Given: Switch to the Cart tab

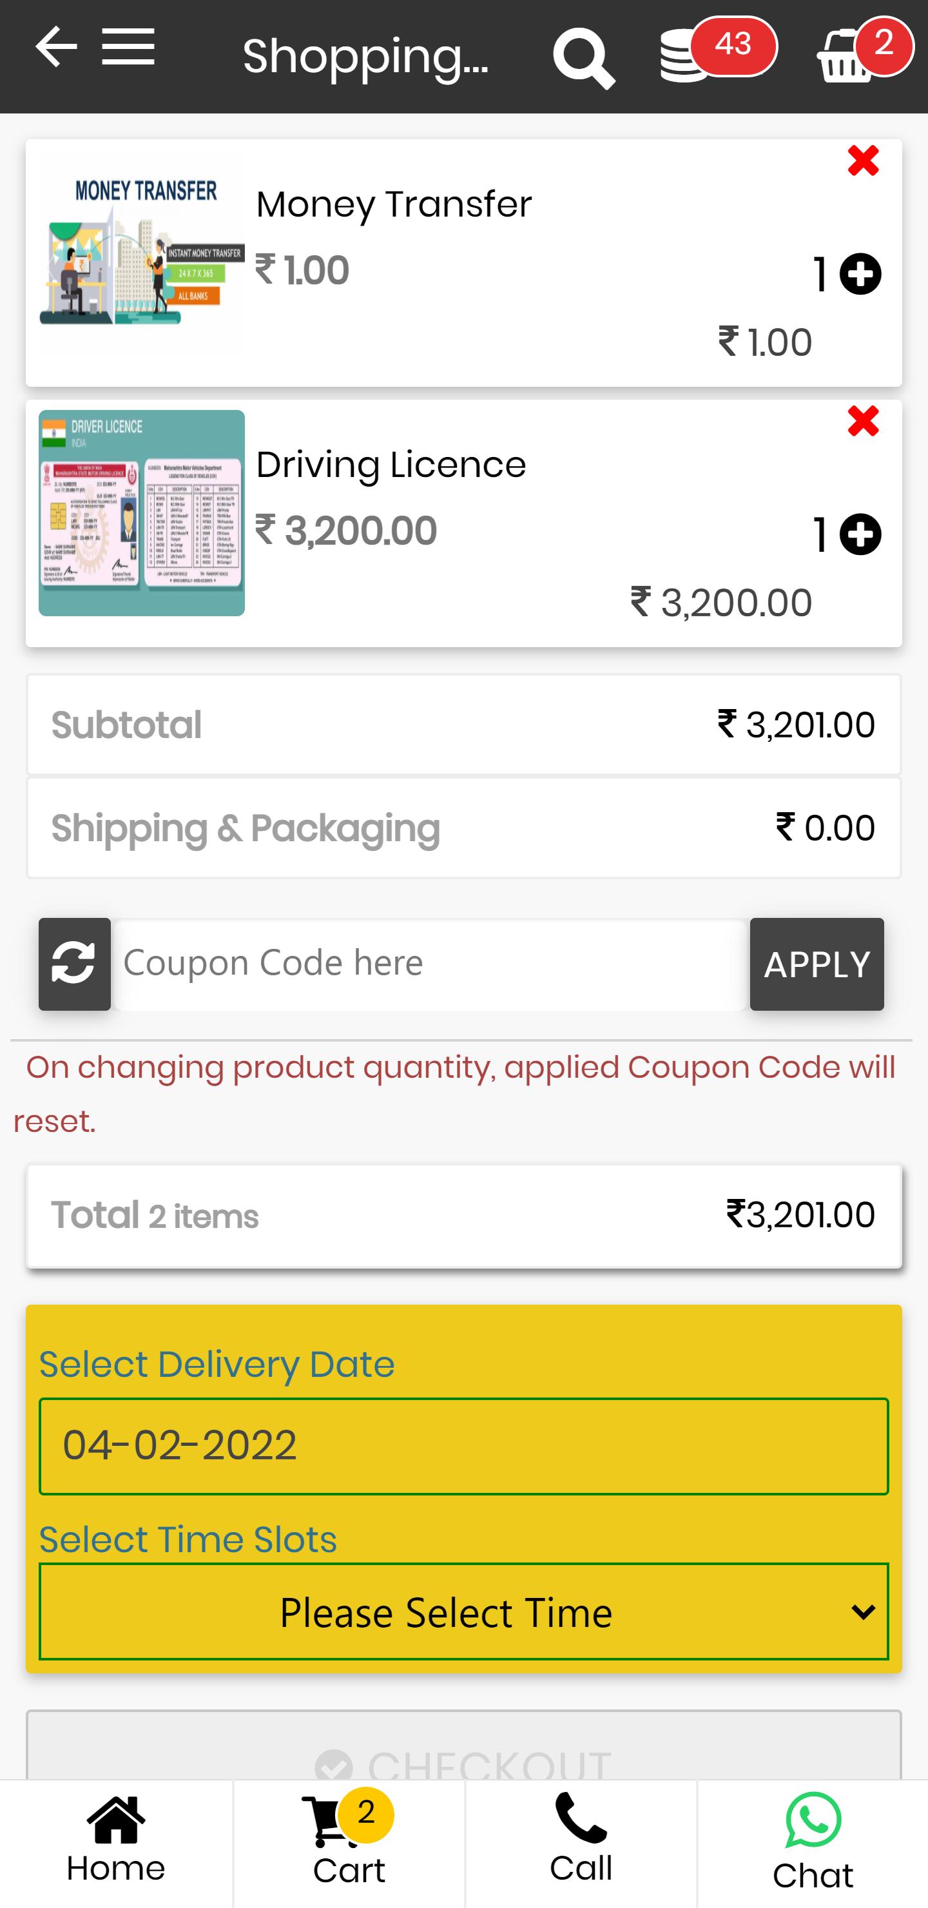Looking at the screenshot, I should [349, 1840].
